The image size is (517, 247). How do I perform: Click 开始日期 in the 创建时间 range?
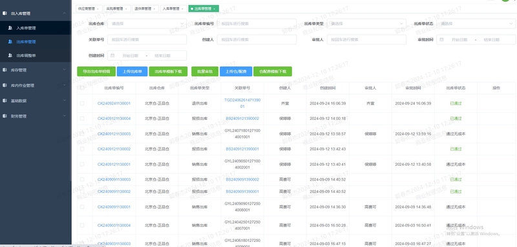coord(131,55)
